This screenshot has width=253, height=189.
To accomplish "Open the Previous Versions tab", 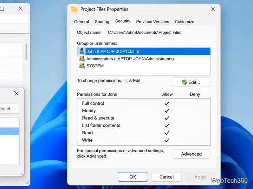I will click(153, 22).
